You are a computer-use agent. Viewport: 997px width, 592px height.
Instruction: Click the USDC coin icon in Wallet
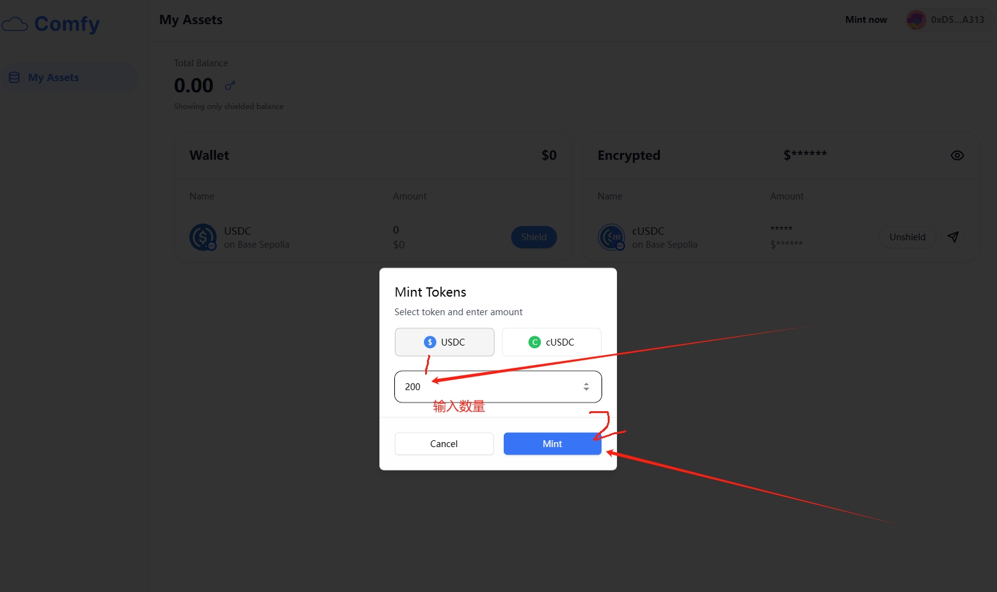[202, 237]
